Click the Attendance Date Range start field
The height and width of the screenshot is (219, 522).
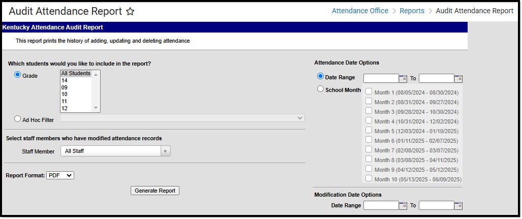click(x=381, y=79)
